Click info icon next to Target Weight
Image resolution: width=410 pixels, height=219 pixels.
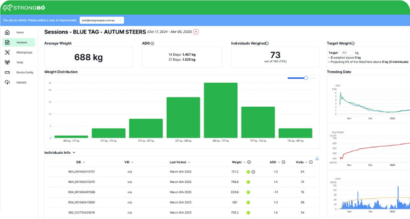tap(353, 43)
